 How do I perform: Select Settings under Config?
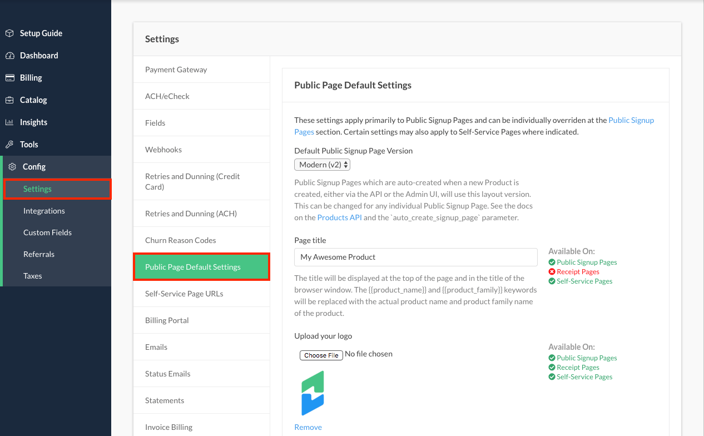[x=57, y=189]
